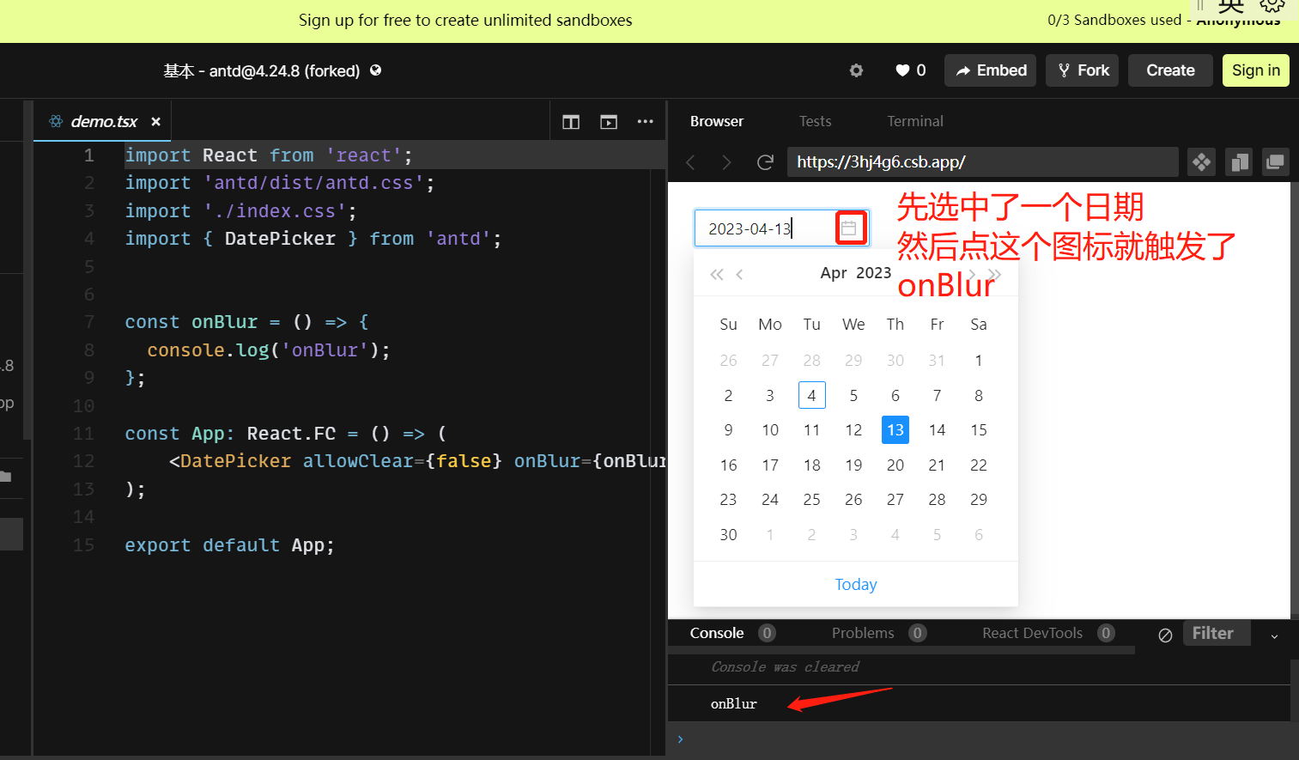The image size is (1299, 760).
Task: Open the editor three-dot options menu
Action: pyautogui.click(x=646, y=122)
